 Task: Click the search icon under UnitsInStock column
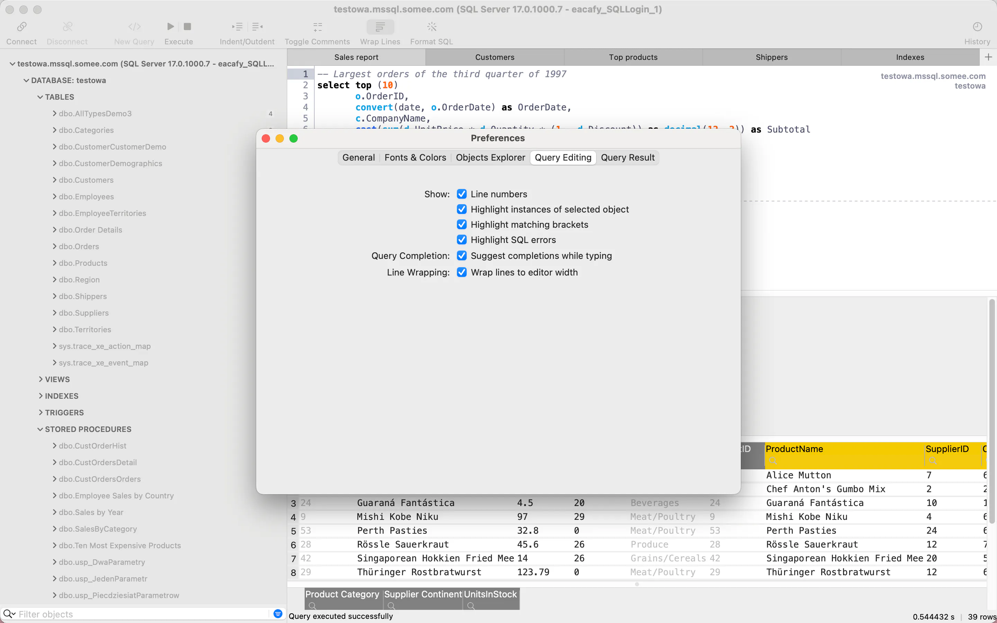click(x=471, y=606)
